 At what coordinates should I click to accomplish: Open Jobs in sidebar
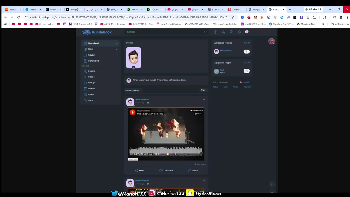pos(91,100)
